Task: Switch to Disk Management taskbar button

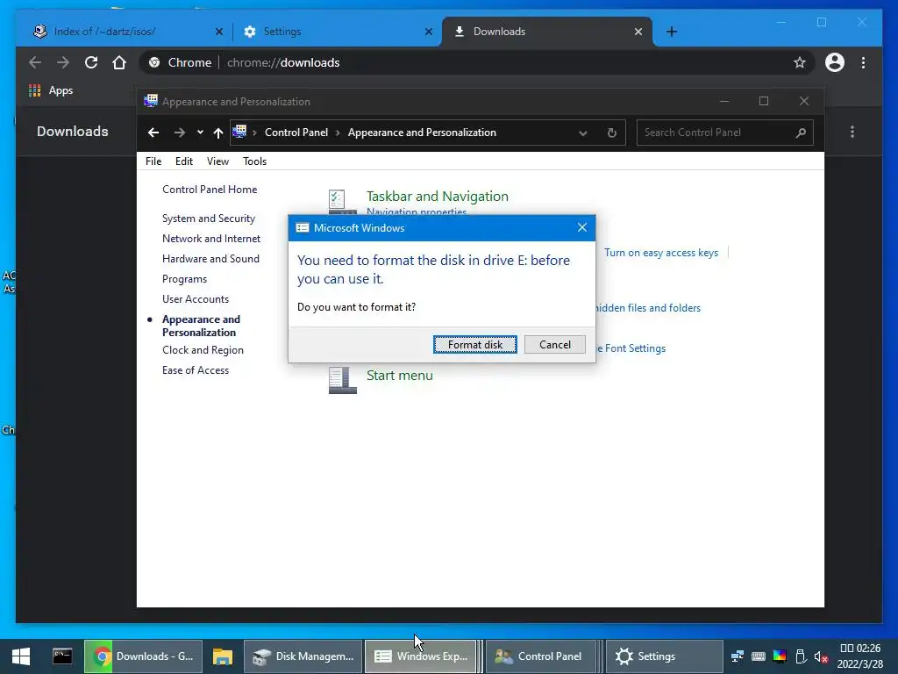Action: click(x=303, y=656)
